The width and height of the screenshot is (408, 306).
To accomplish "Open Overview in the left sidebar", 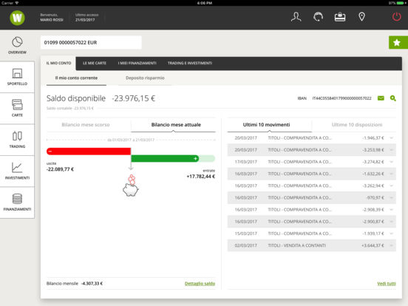I will [x=17, y=46].
